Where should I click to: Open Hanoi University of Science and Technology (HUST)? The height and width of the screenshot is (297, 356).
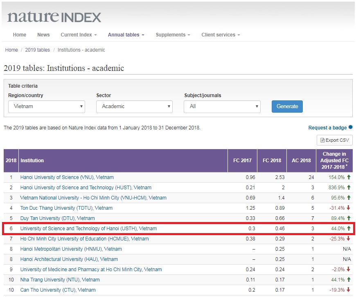(86, 188)
